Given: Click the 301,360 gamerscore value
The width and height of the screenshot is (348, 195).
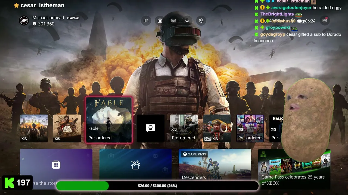Looking at the screenshot, I should click(x=46, y=24).
